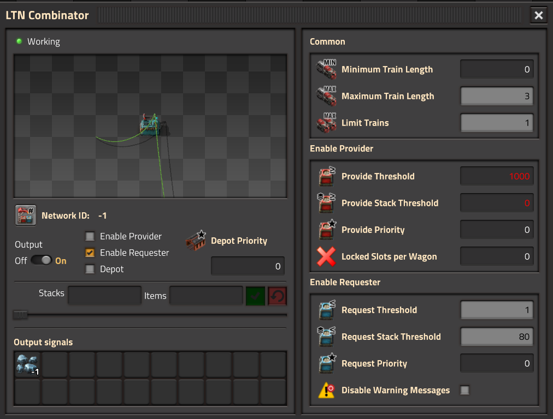Click the Enable Provider section heading

pos(342,148)
